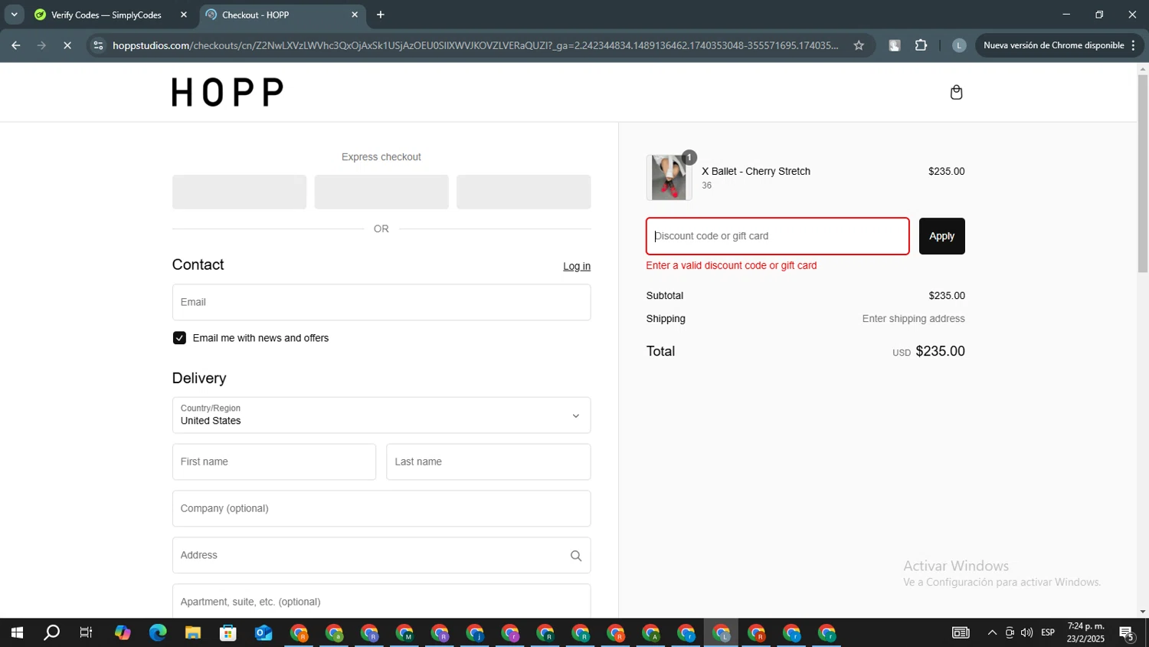The width and height of the screenshot is (1149, 647).
Task: Open the tab search dropdown arrow
Action: (14, 15)
